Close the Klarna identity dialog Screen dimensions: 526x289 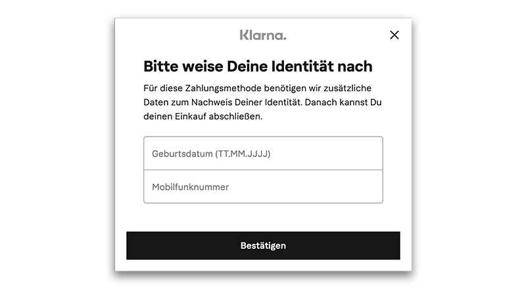(x=394, y=35)
